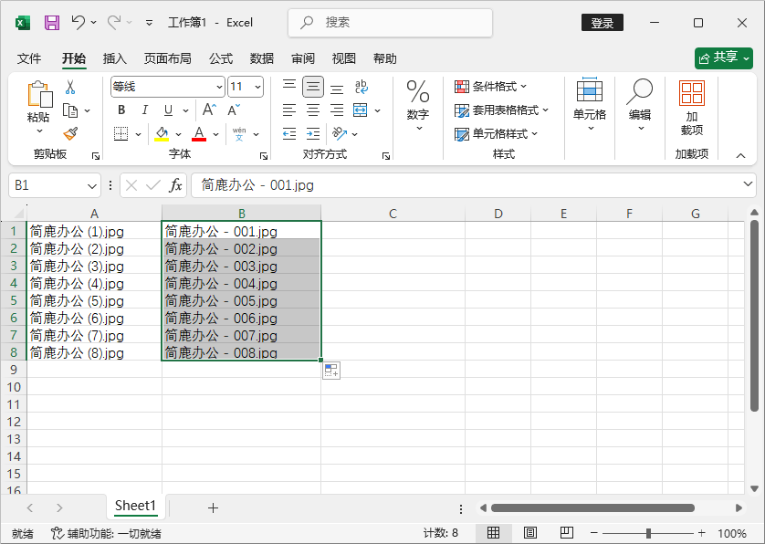Toggle middle vertical alignment

click(313, 87)
